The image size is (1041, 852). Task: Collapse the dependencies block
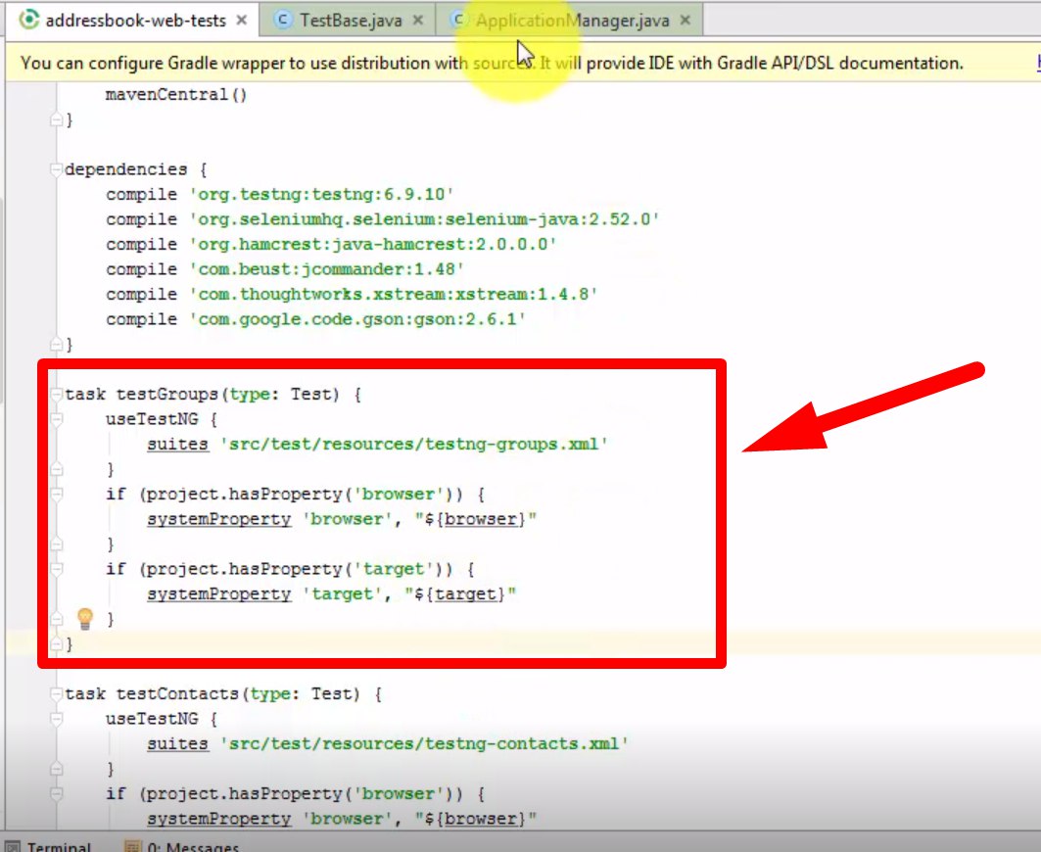[57, 169]
